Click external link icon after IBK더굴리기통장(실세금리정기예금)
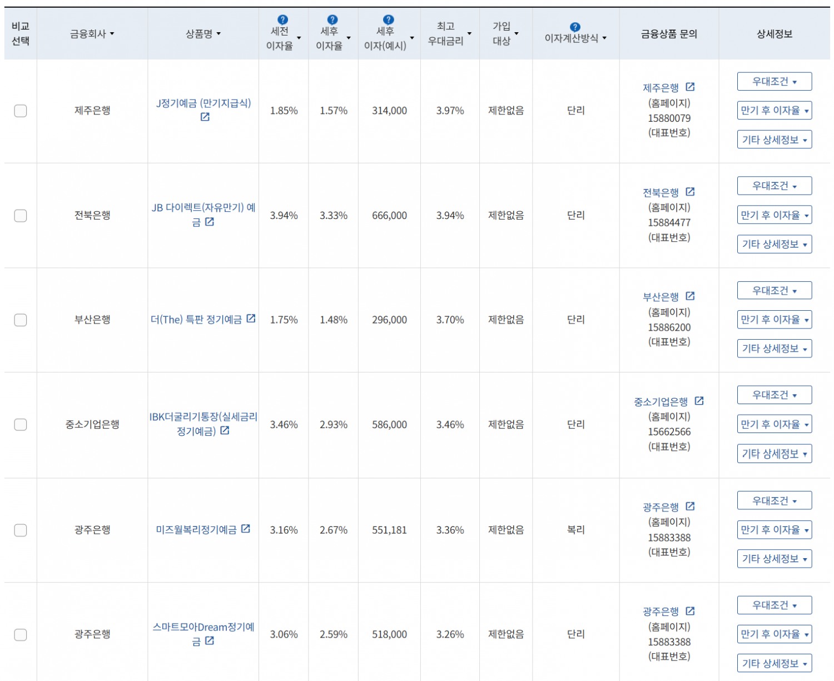The width and height of the screenshot is (834, 681). (x=225, y=430)
